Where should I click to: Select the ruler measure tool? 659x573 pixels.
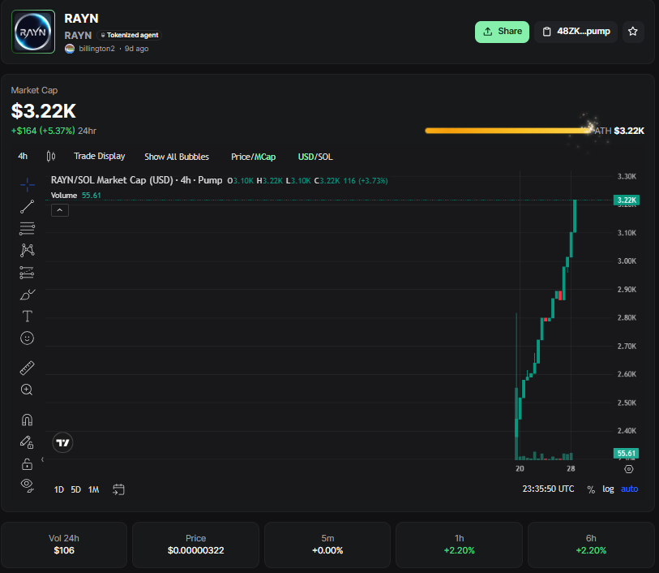28,368
